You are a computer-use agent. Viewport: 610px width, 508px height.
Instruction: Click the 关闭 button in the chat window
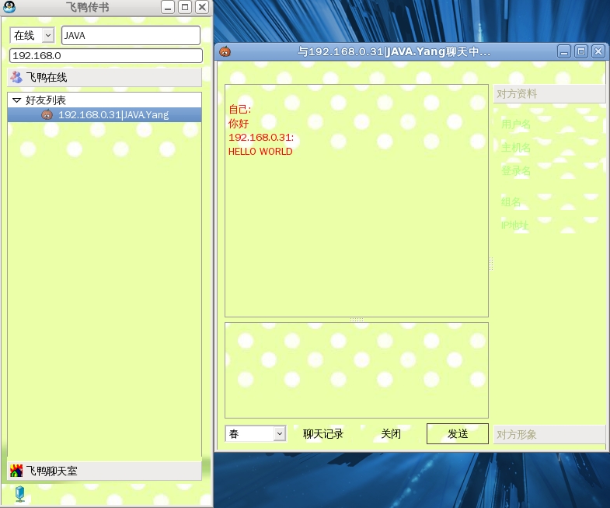click(391, 433)
